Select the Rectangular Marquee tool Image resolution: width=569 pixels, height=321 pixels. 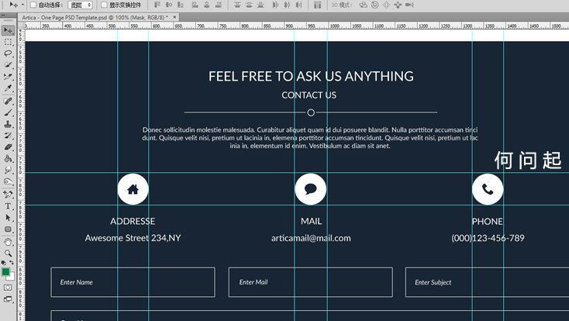point(8,42)
